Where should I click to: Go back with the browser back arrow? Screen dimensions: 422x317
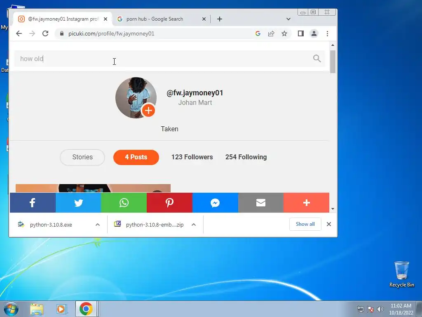pyautogui.click(x=19, y=33)
